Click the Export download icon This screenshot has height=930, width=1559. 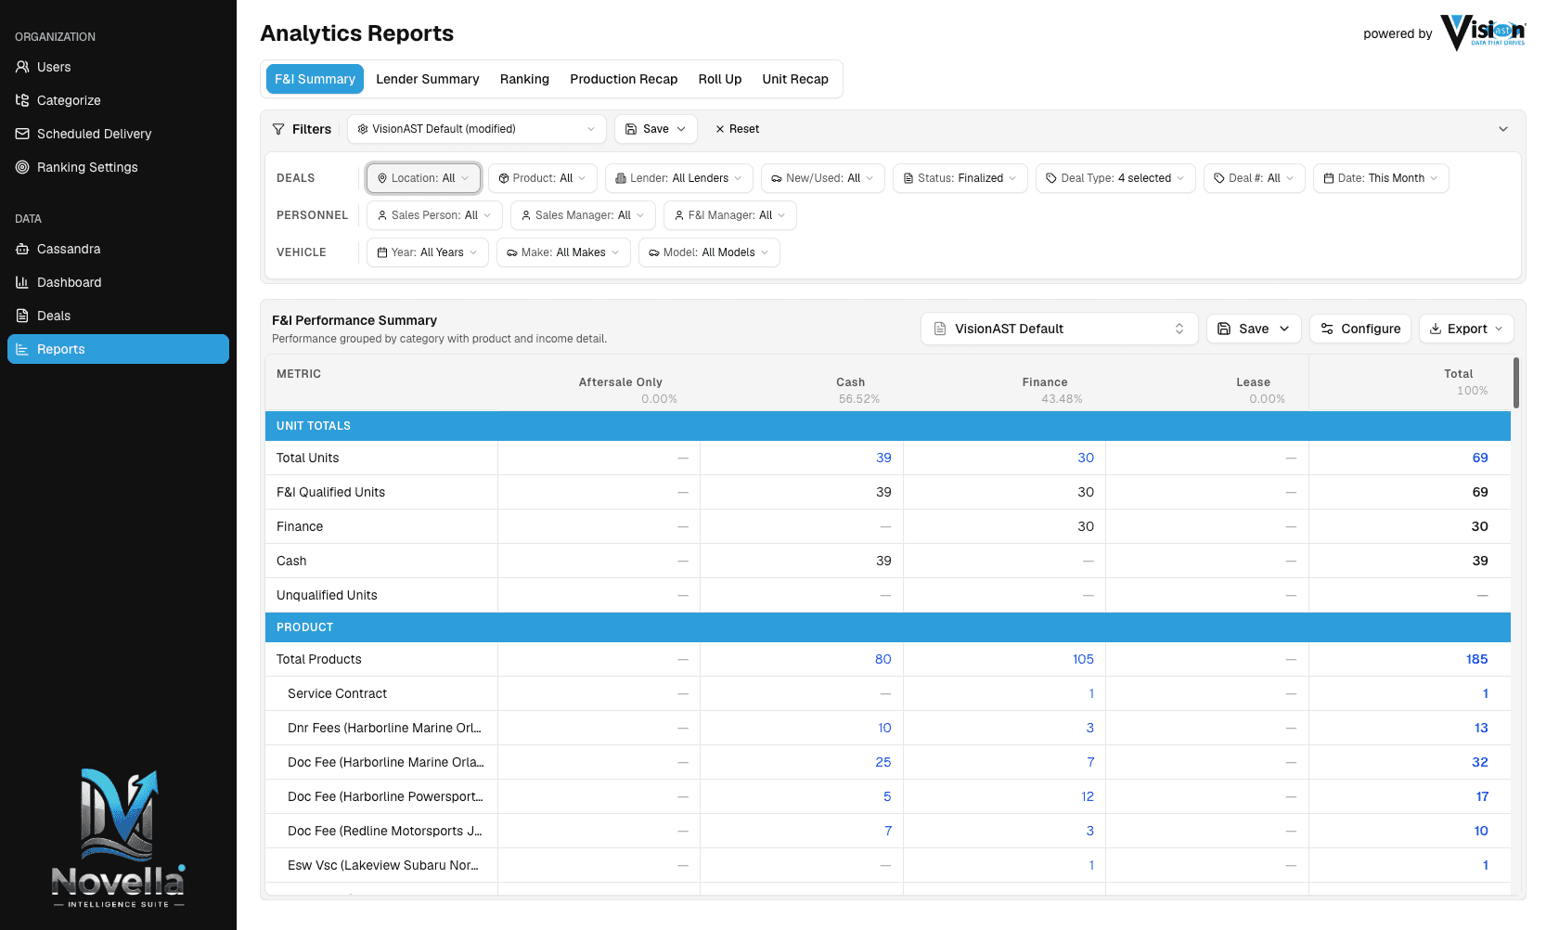click(1436, 329)
